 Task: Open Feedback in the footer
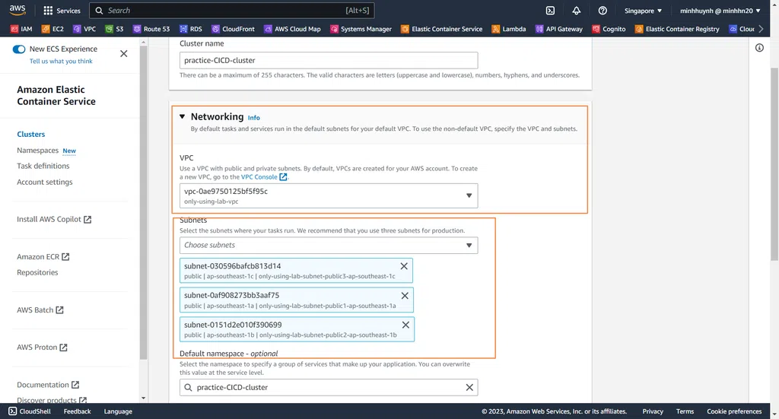click(77, 411)
